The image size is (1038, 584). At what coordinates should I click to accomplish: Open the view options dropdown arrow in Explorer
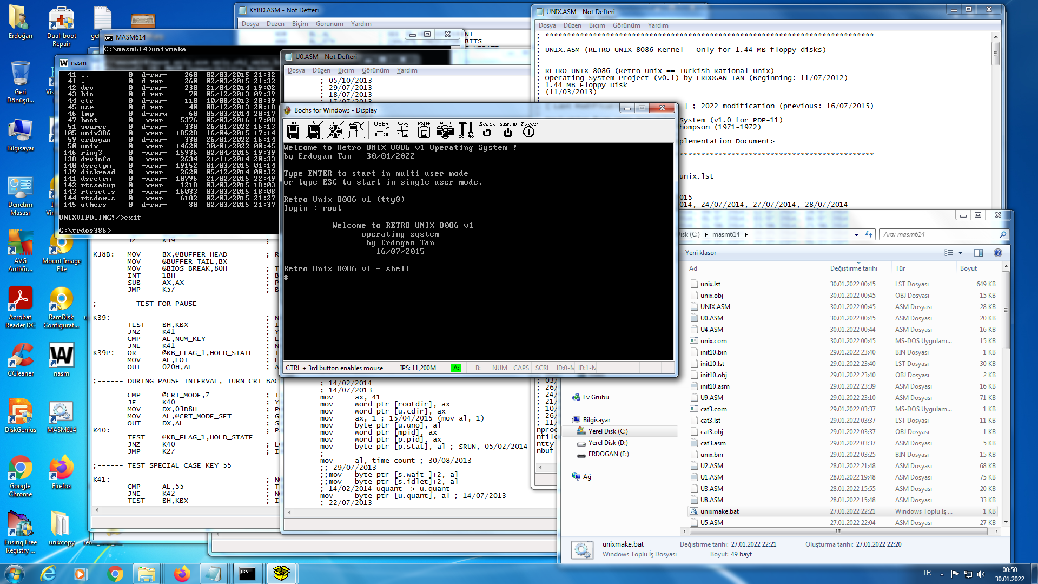961,253
